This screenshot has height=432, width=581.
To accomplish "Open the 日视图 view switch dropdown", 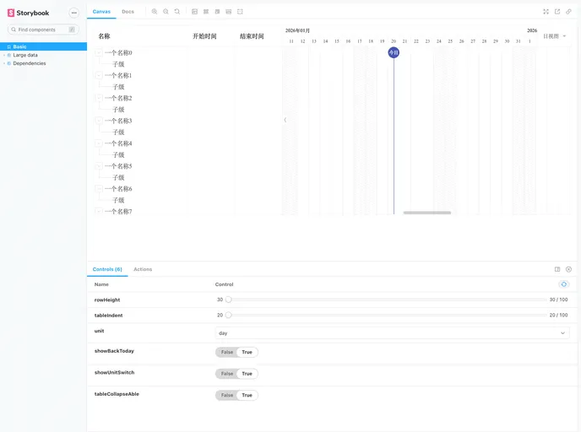I will pyautogui.click(x=554, y=36).
